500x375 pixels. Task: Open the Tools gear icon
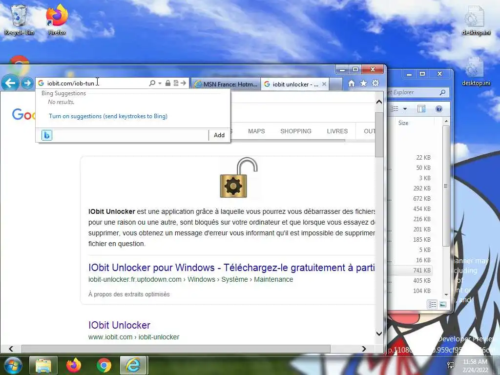[375, 83]
